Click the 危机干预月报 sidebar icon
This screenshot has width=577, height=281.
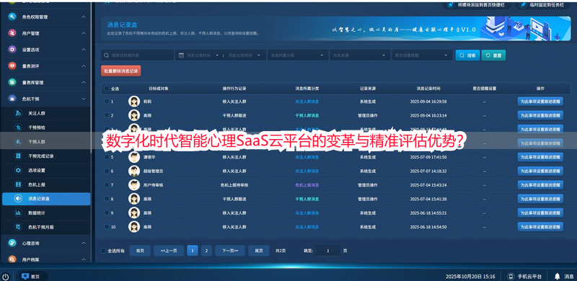pyautogui.click(x=18, y=227)
